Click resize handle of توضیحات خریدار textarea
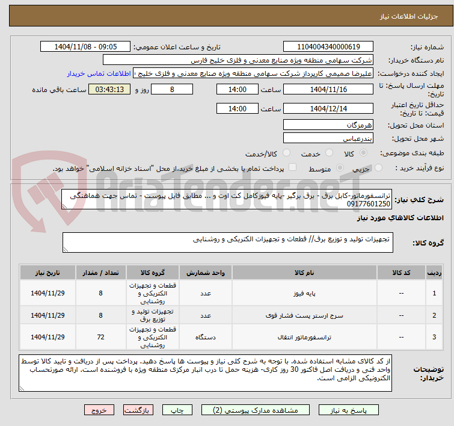The height and width of the screenshot is (426, 454). pos(22,389)
